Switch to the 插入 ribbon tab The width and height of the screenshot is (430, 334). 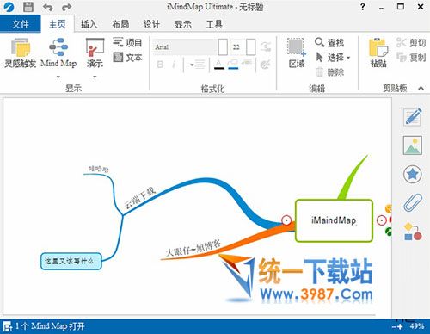(x=89, y=24)
